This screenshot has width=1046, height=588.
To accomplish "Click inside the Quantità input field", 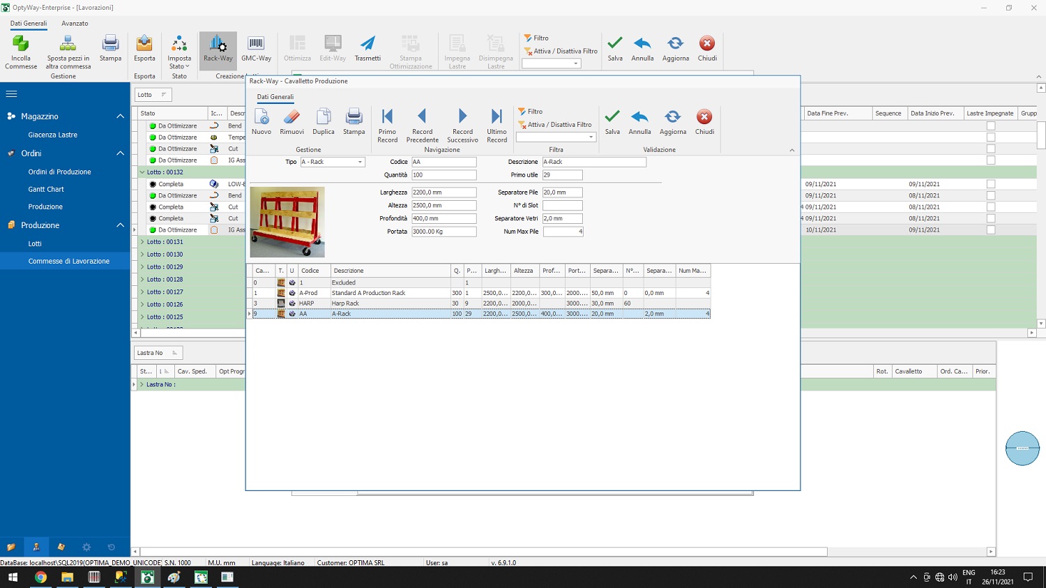I will point(444,175).
